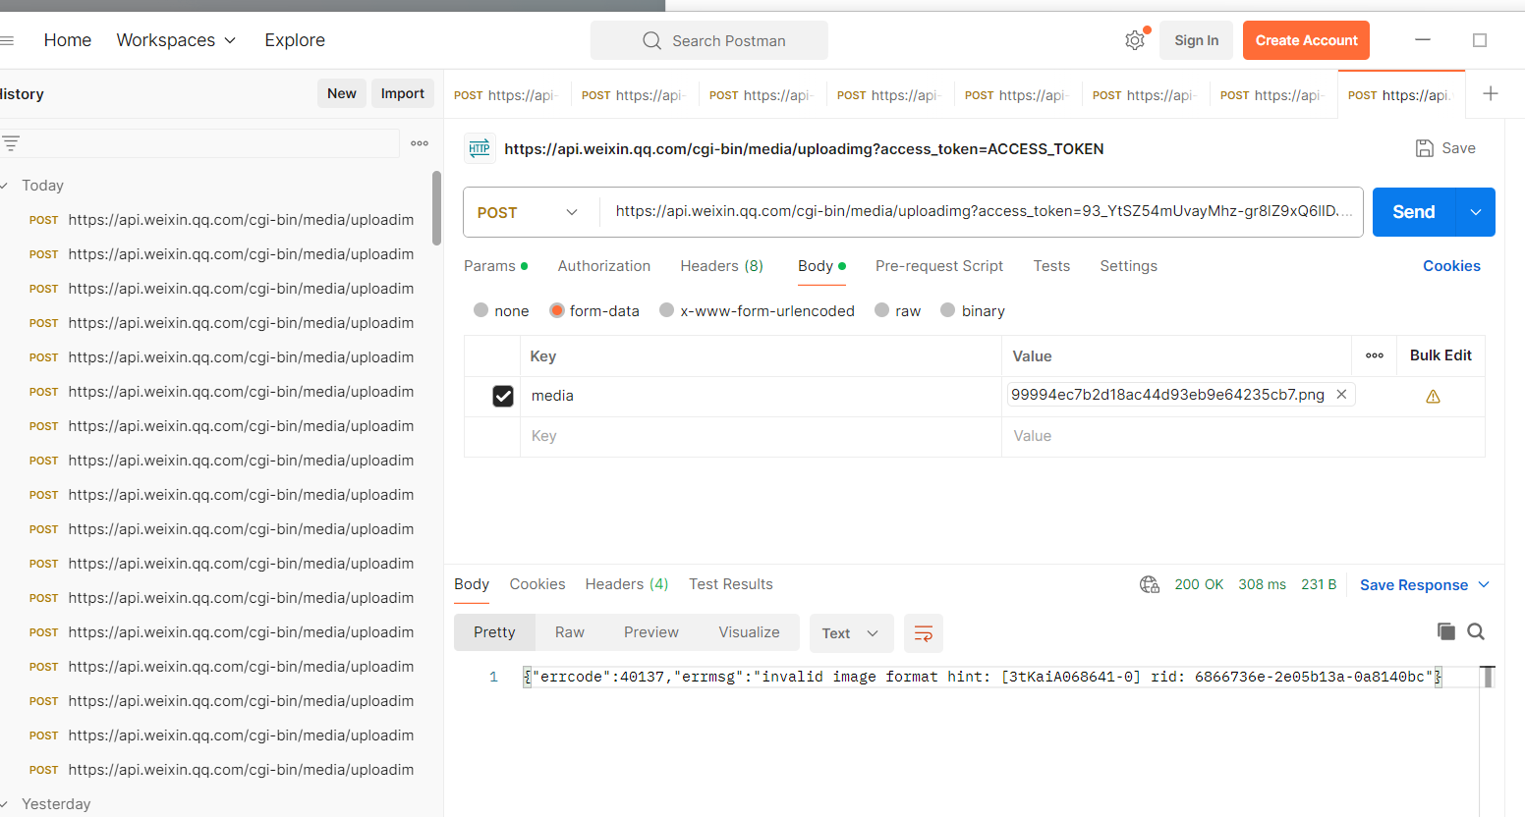Click the Bulk Edit link
This screenshot has width=1525, height=817.
point(1440,355)
